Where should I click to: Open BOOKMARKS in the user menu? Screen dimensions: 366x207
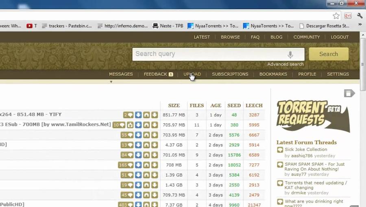(x=273, y=74)
